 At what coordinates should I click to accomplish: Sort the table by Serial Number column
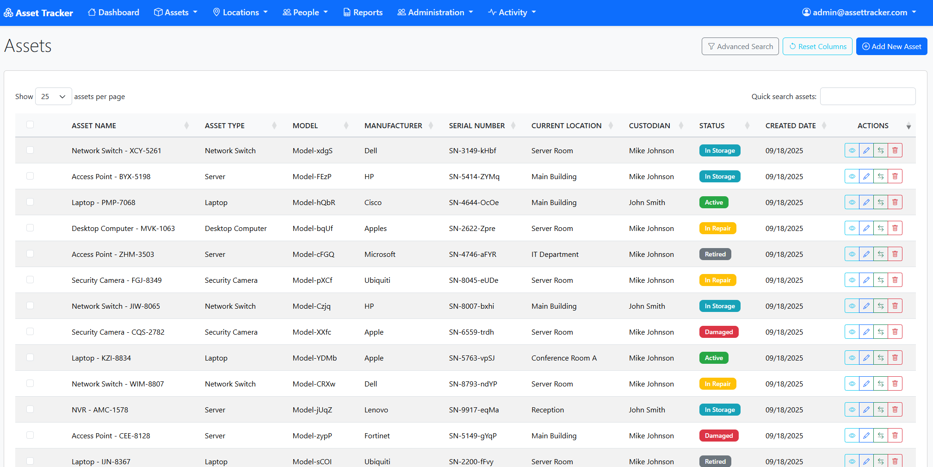[476, 125]
